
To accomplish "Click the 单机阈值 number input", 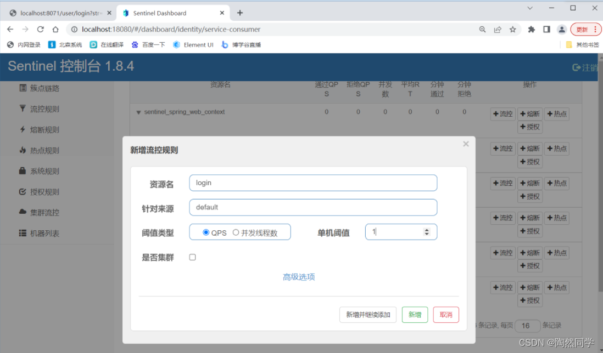I will click(401, 232).
